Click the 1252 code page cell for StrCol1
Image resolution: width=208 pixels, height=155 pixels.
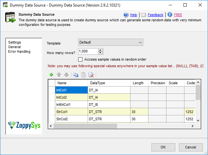pos(190,112)
